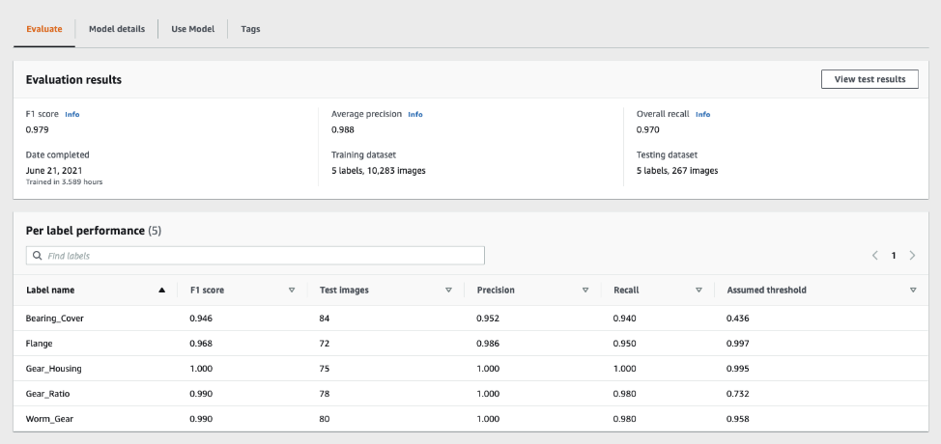Sort table by Test images column arrow
941x444 pixels.
[x=448, y=290]
